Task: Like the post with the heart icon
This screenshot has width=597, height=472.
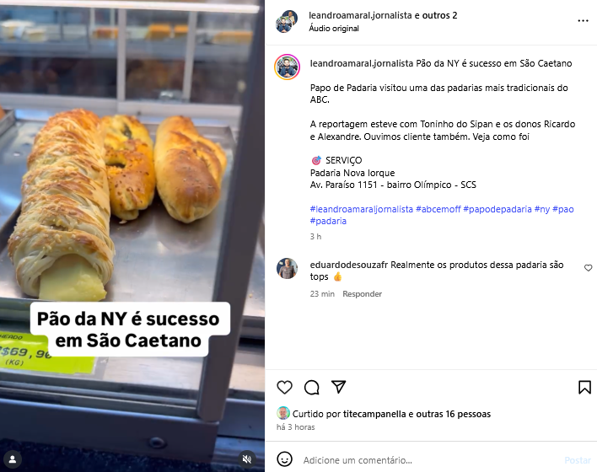Action: (284, 387)
